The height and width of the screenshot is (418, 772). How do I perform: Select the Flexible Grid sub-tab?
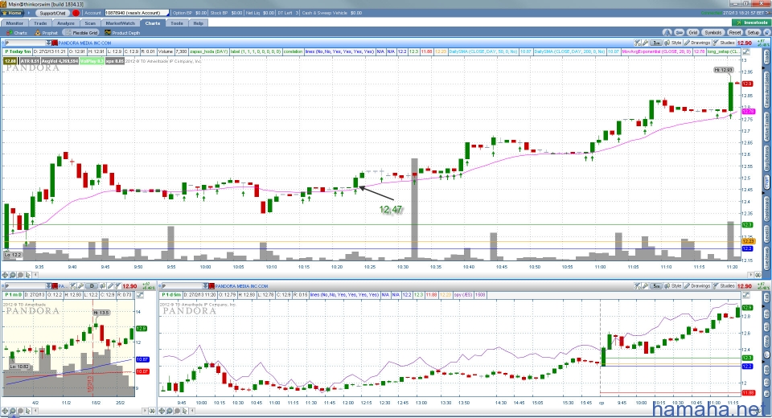(x=82, y=33)
